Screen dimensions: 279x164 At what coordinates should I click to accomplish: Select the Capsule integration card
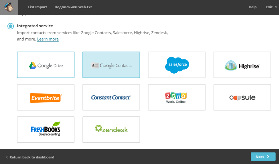pyautogui.click(x=242, y=97)
